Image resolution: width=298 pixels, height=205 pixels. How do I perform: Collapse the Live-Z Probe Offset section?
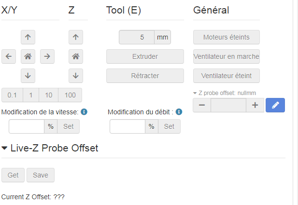pyautogui.click(x=5, y=148)
